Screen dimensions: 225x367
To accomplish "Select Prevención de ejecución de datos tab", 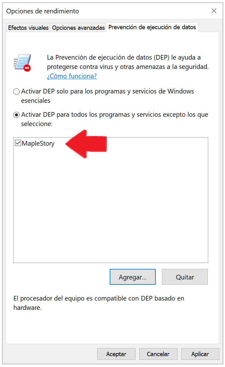I will click(x=152, y=27).
